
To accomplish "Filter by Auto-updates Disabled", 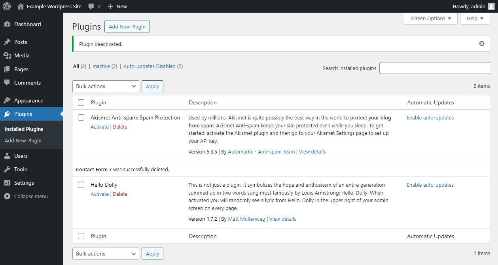I will click(x=153, y=66).
